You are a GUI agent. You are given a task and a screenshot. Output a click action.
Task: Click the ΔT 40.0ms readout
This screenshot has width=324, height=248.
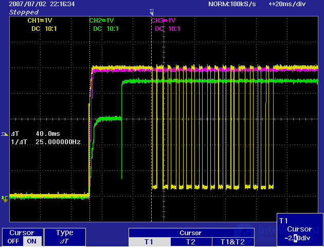click(35, 134)
